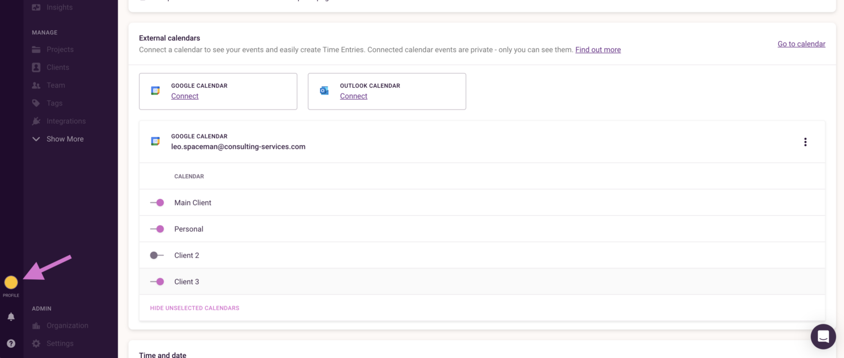The height and width of the screenshot is (358, 844).
Task: Click the Google Calendar logo in the connect card
Action: pyautogui.click(x=155, y=91)
